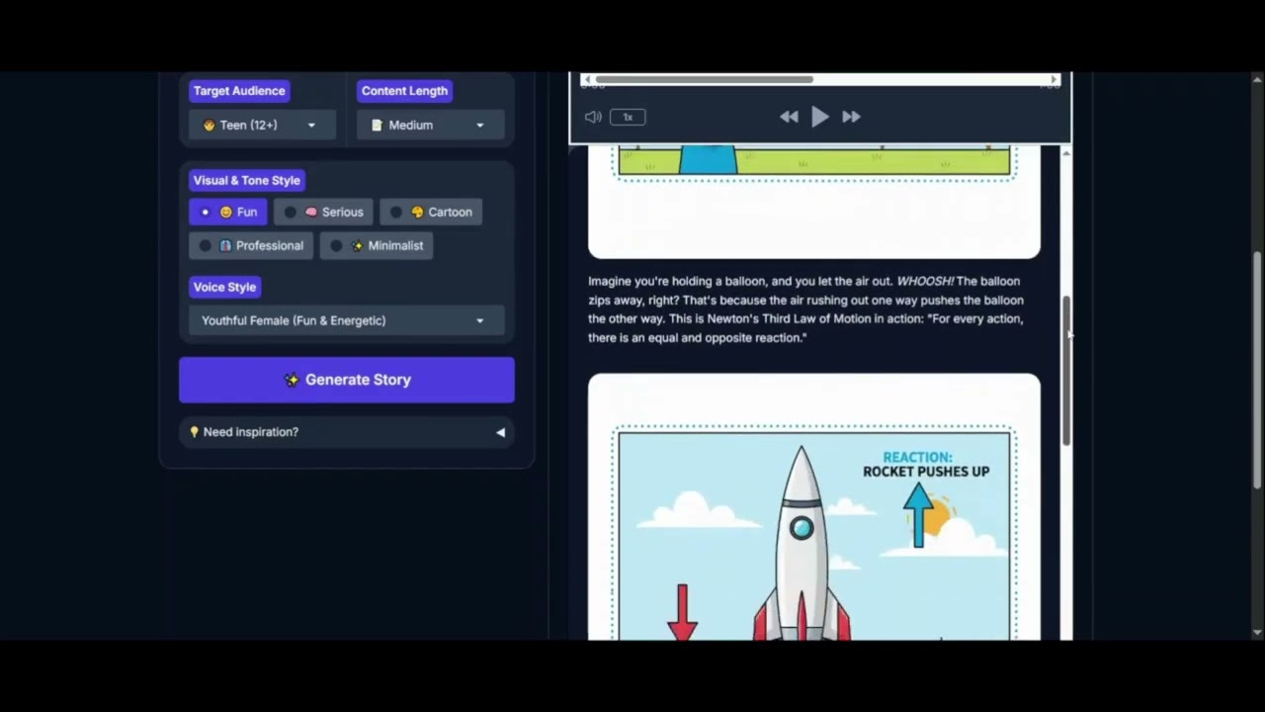The width and height of the screenshot is (1265, 712).
Task: Click the Content Length label
Action: (x=404, y=91)
